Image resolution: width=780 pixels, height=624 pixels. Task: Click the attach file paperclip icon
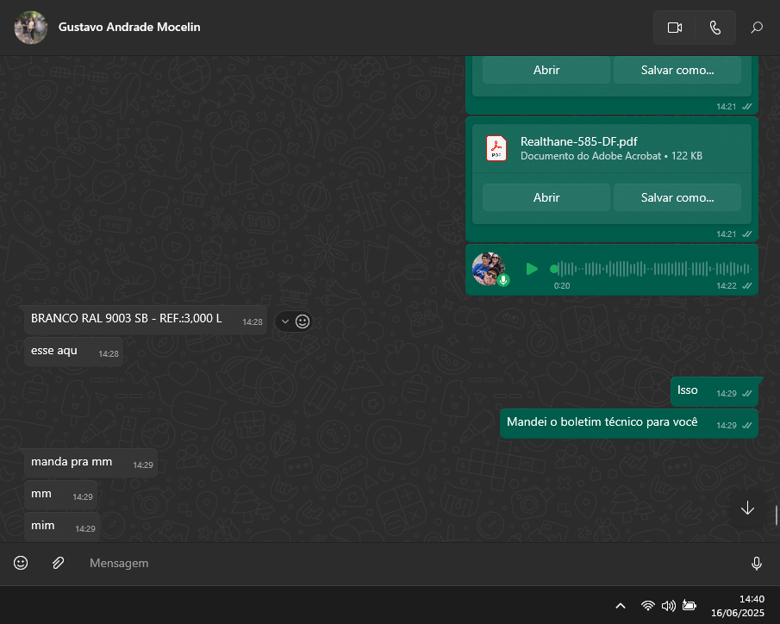(58, 563)
